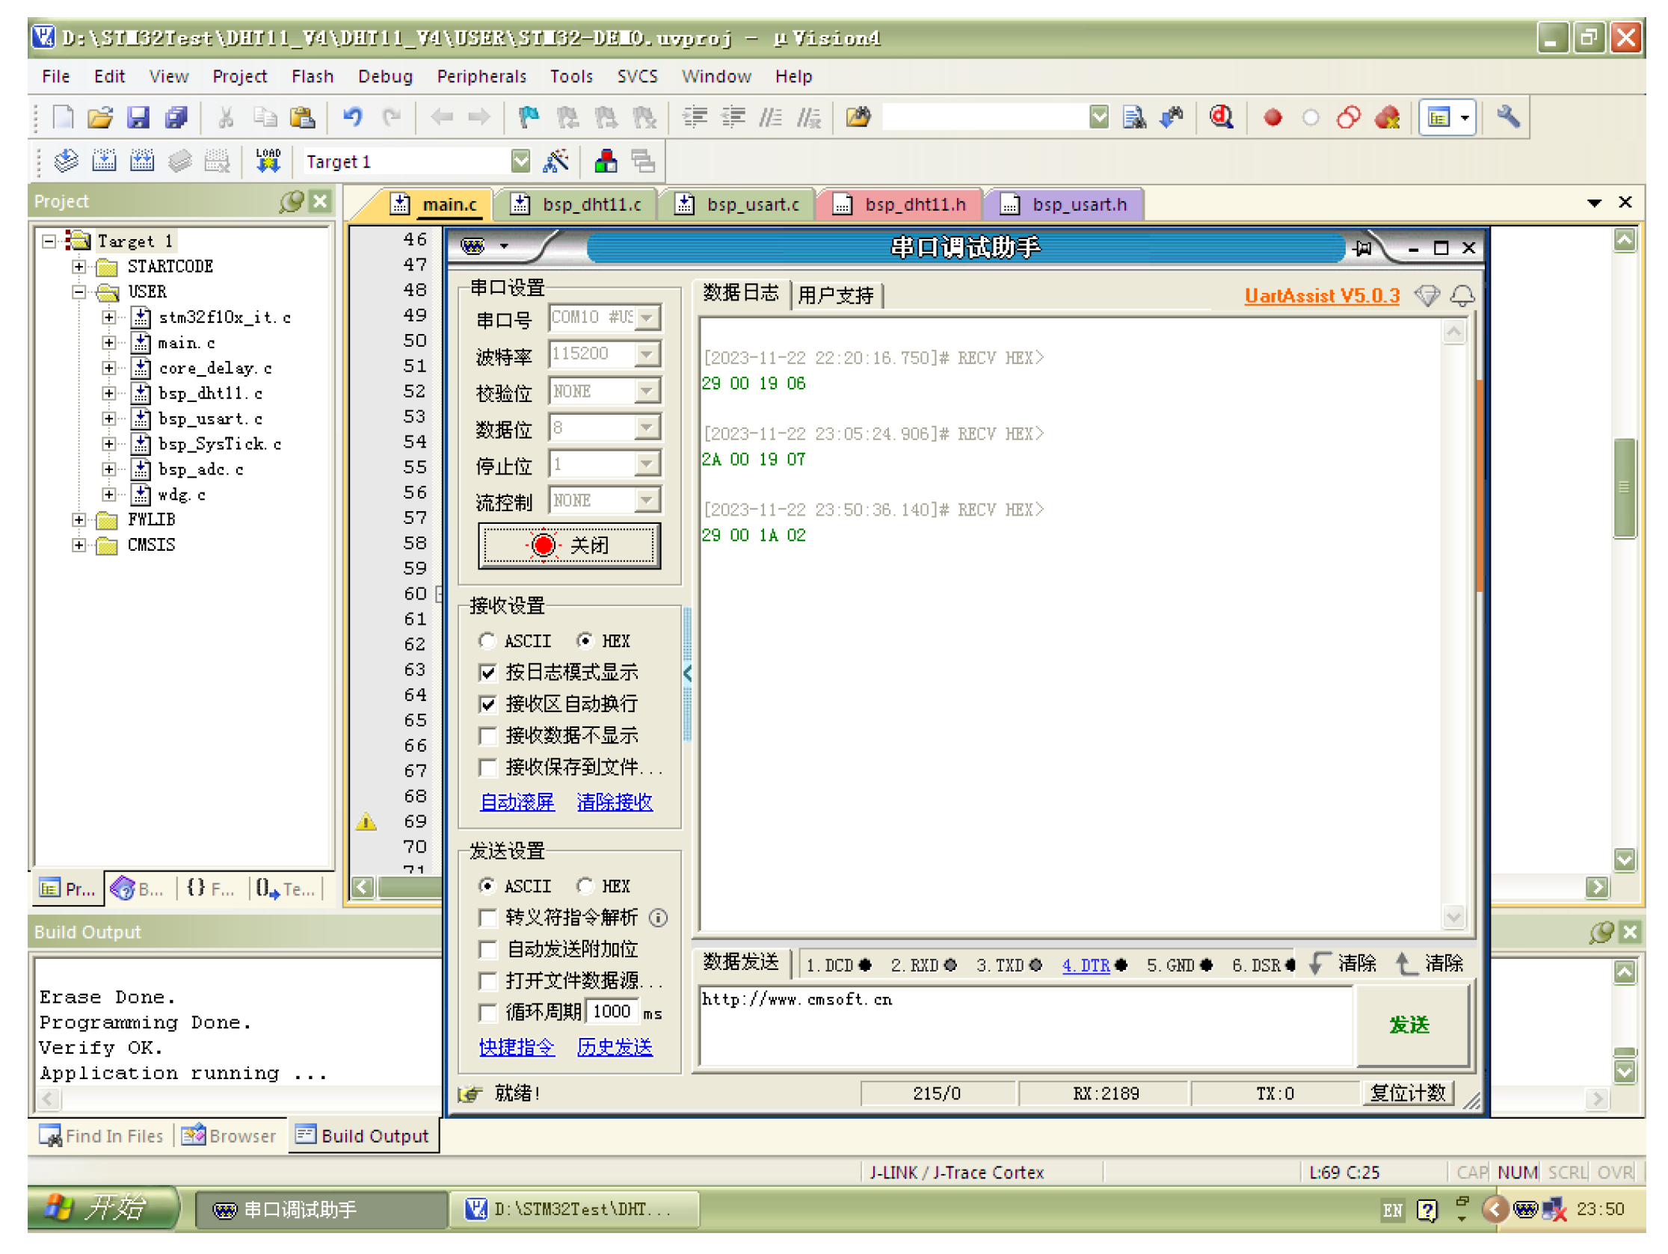Click the Insert Breakpoint red dot icon
The image size is (1668, 1254).
(x=1272, y=117)
